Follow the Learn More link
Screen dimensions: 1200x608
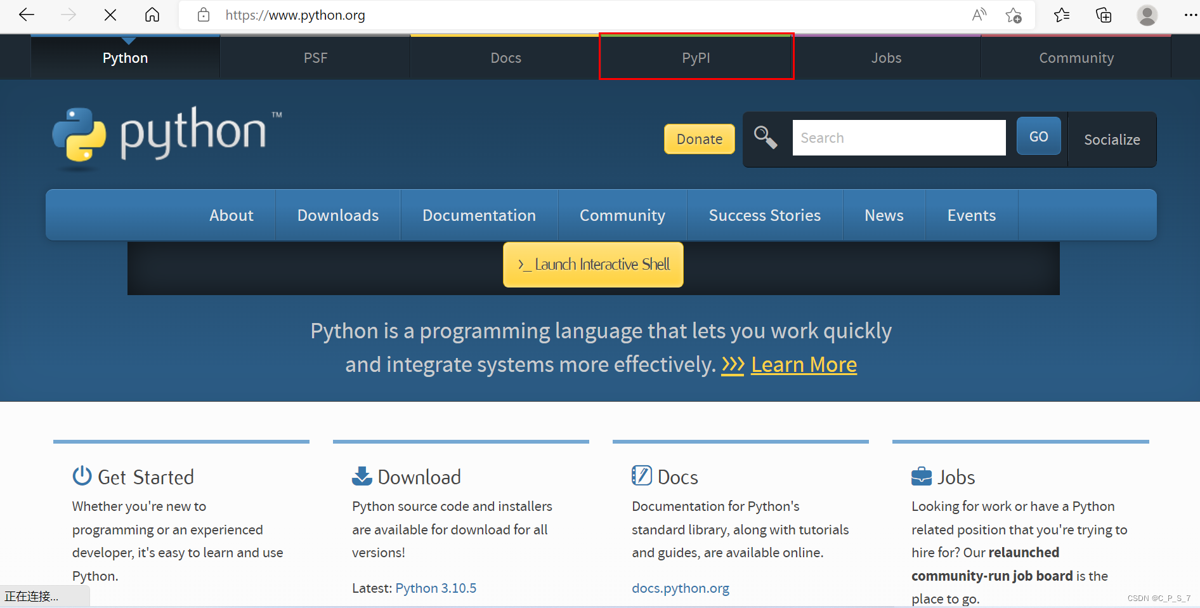pyautogui.click(x=804, y=364)
